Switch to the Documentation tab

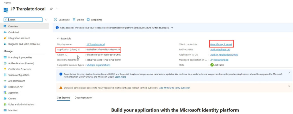click(x=83, y=98)
